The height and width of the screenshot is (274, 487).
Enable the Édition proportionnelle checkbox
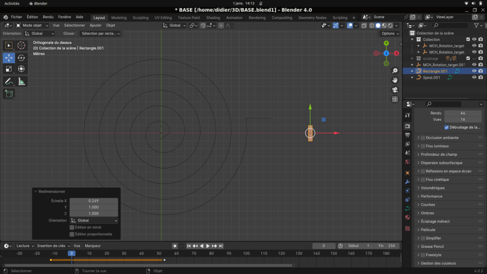pyautogui.click(x=72, y=234)
